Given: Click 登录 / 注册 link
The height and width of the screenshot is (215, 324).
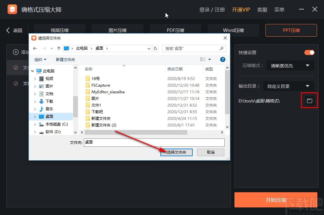Looking at the screenshot, I should [x=212, y=9].
